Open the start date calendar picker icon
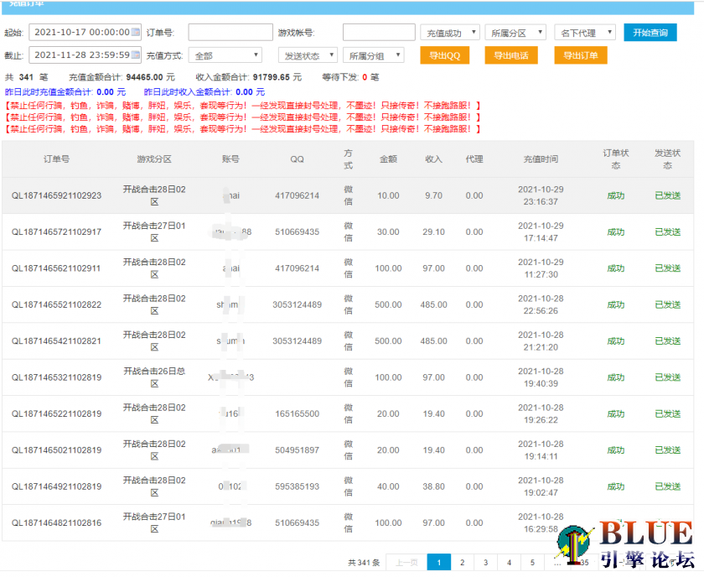 pyautogui.click(x=136, y=33)
